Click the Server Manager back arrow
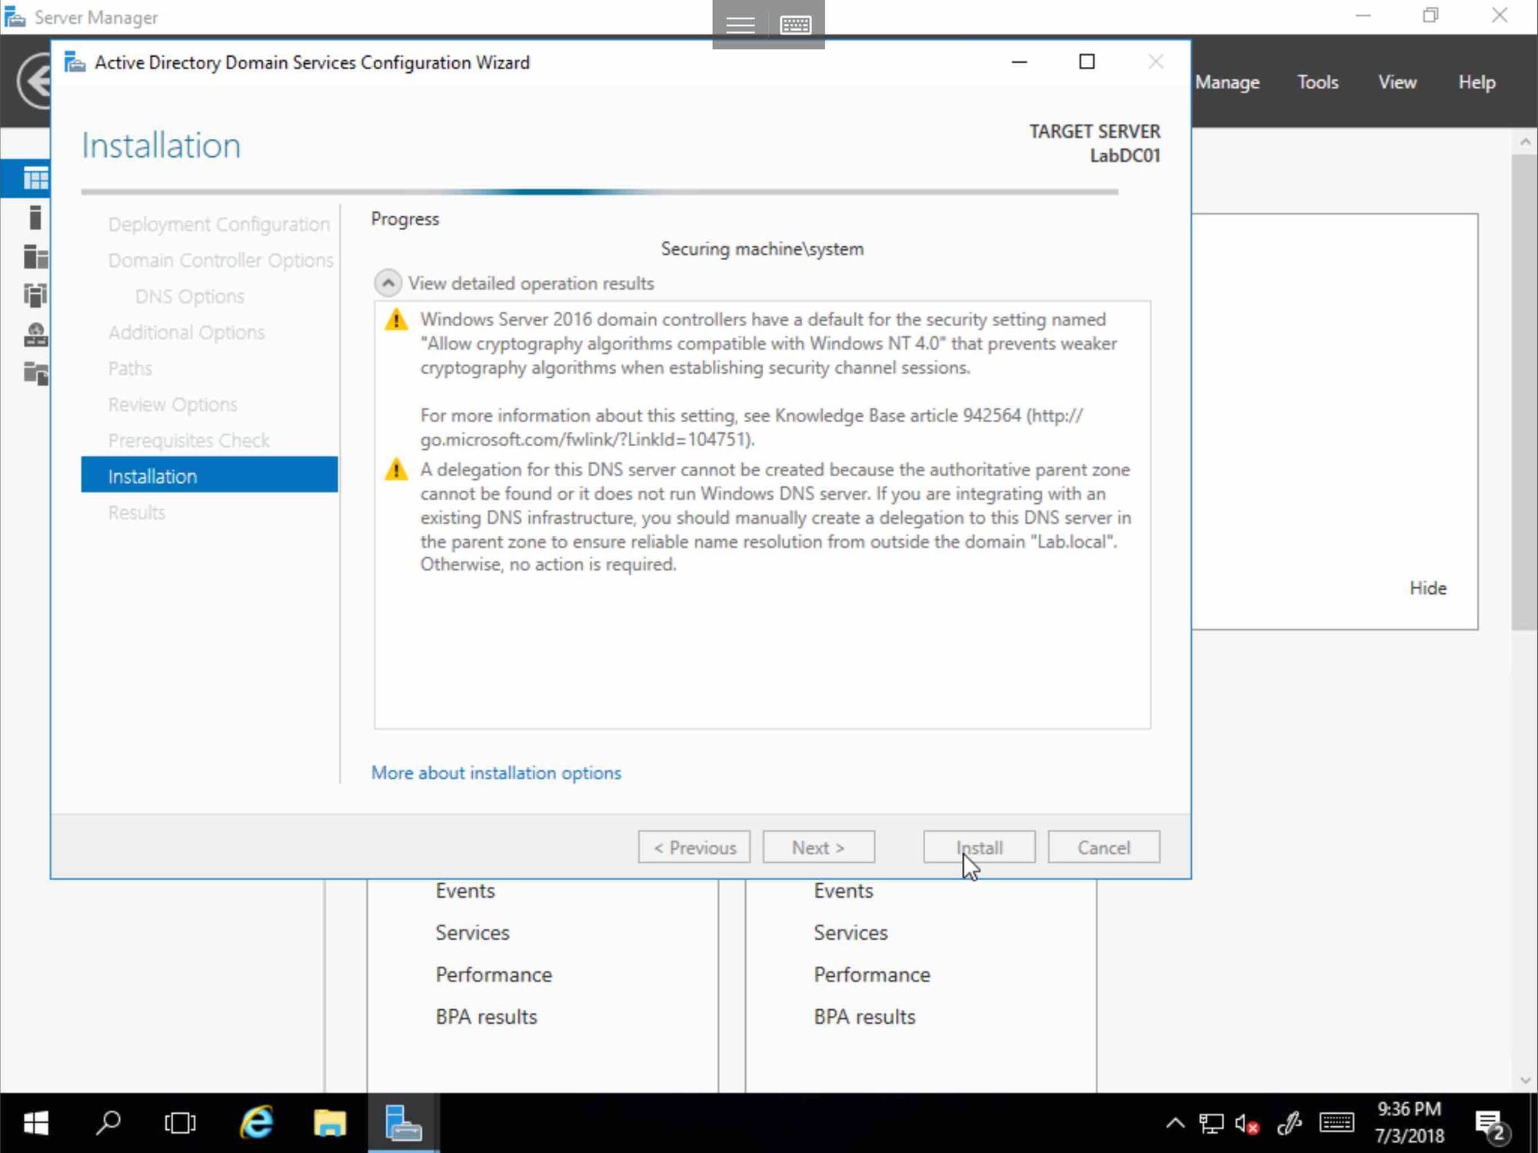This screenshot has height=1153, width=1538. (35, 81)
